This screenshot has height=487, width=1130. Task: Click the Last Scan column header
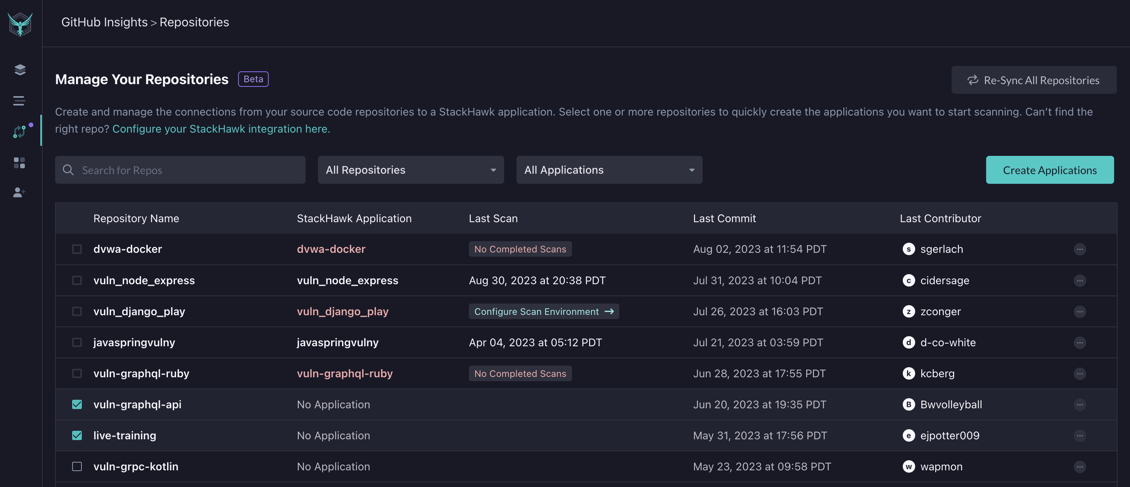point(493,218)
